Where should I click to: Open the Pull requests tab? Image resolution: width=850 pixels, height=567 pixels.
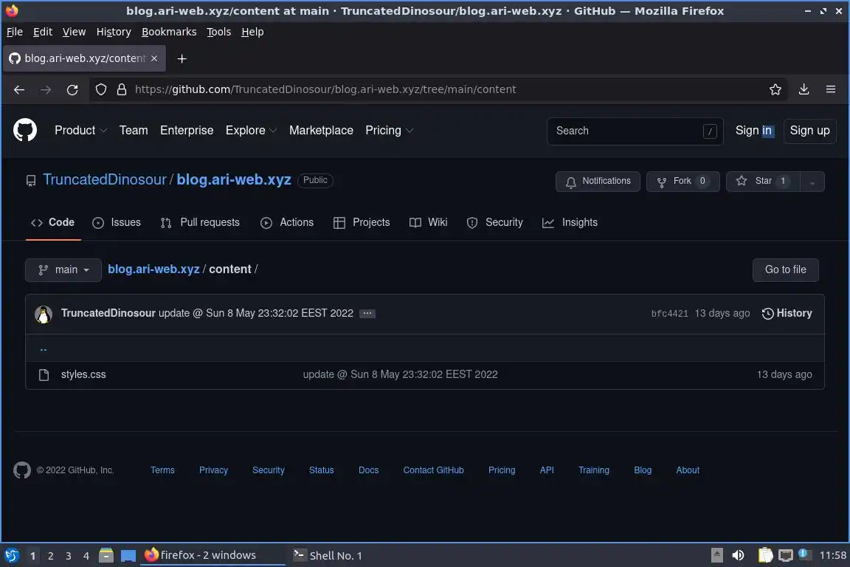[200, 222]
